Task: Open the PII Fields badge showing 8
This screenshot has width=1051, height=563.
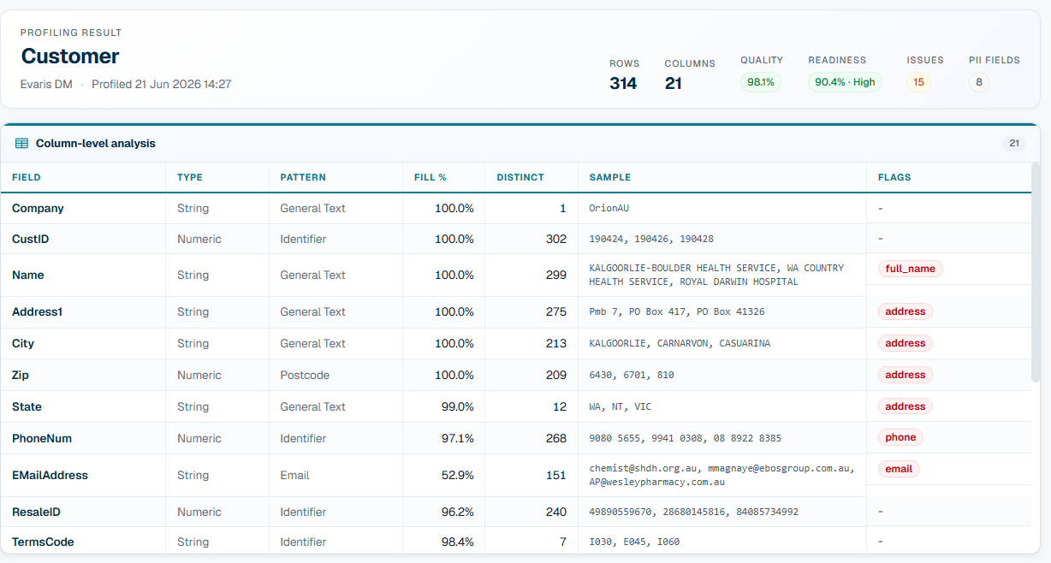Action: 978,82
